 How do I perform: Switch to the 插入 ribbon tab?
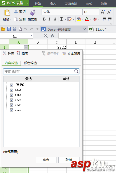[53, 4]
